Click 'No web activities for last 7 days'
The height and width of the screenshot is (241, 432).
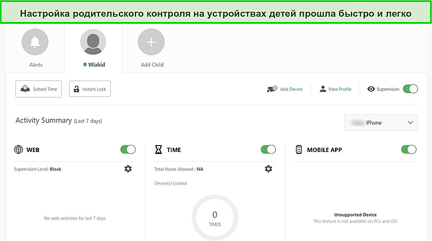[74, 218]
